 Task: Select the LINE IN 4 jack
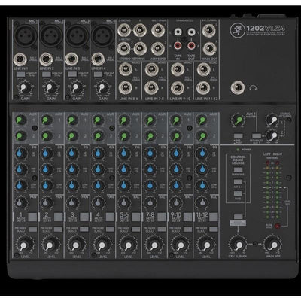click(98, 59)
